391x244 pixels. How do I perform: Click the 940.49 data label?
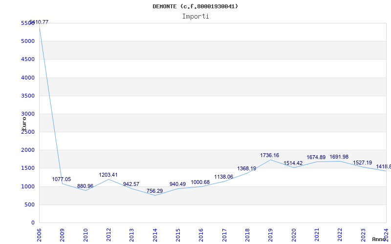click(177, 184)
